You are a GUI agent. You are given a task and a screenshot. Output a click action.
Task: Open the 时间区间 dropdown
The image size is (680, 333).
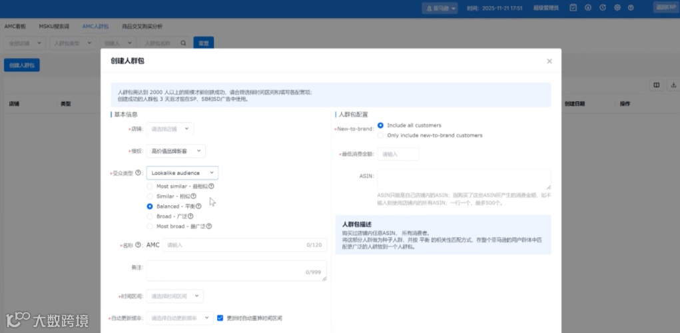174,296
